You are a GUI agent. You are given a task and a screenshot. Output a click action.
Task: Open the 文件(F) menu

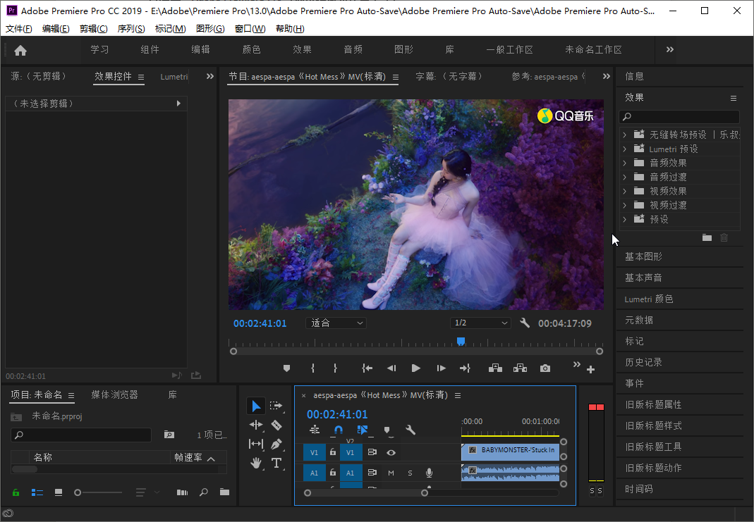pyautogui.click(x=19, y=29)
